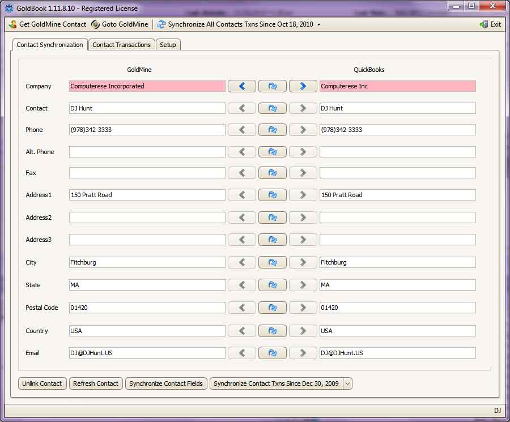Expand the Synchronize Contact Txns date dropdown

coord(347,383)
